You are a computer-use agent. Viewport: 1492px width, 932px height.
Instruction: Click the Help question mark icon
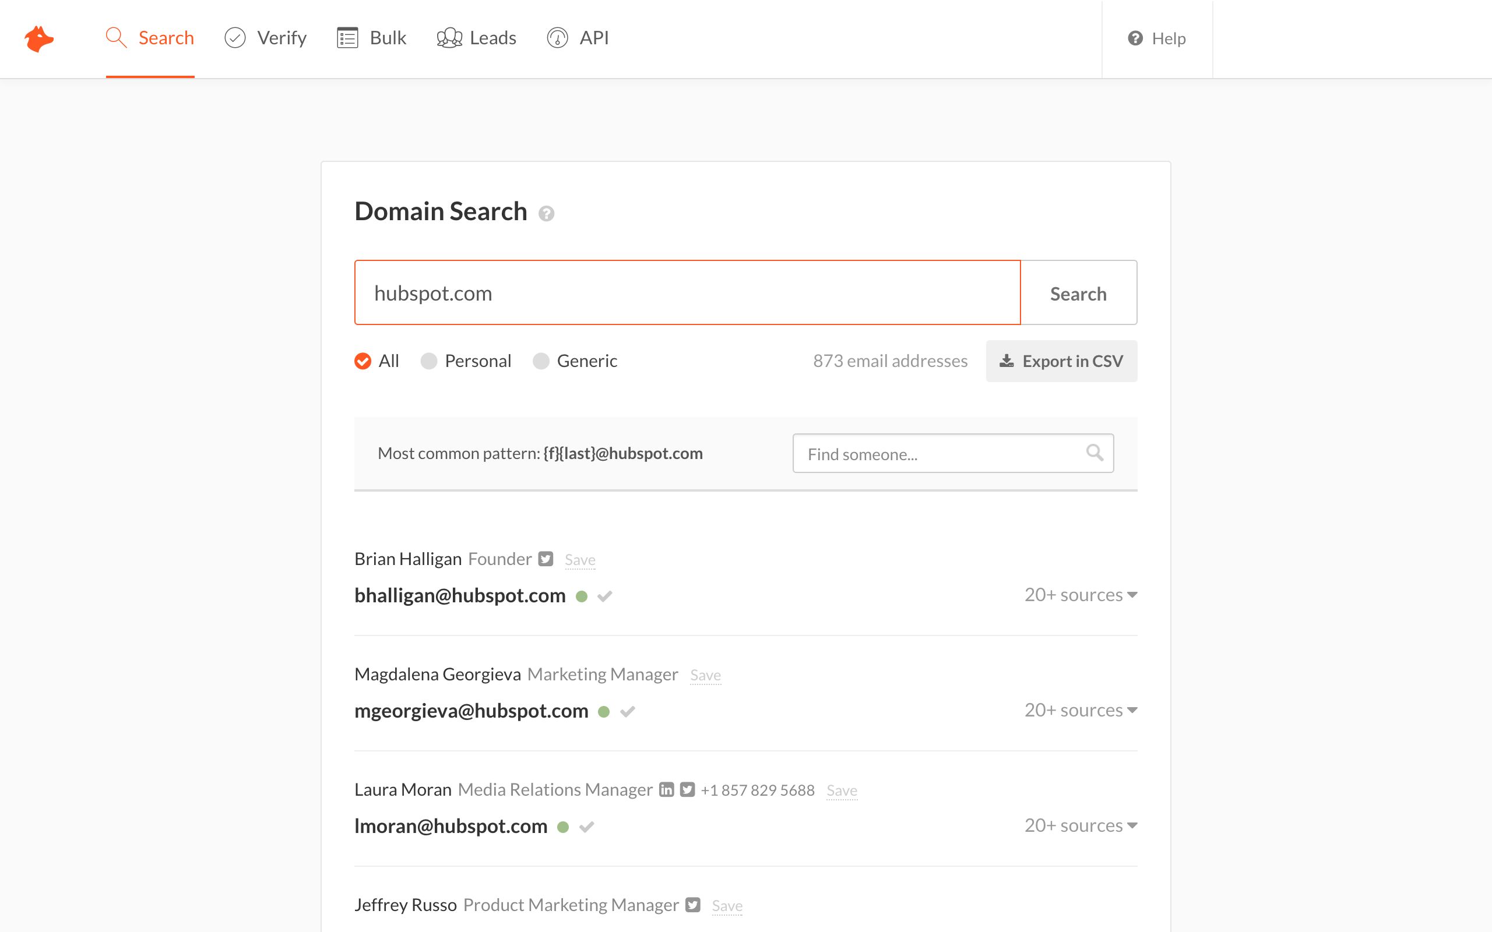pos(1135,38)
